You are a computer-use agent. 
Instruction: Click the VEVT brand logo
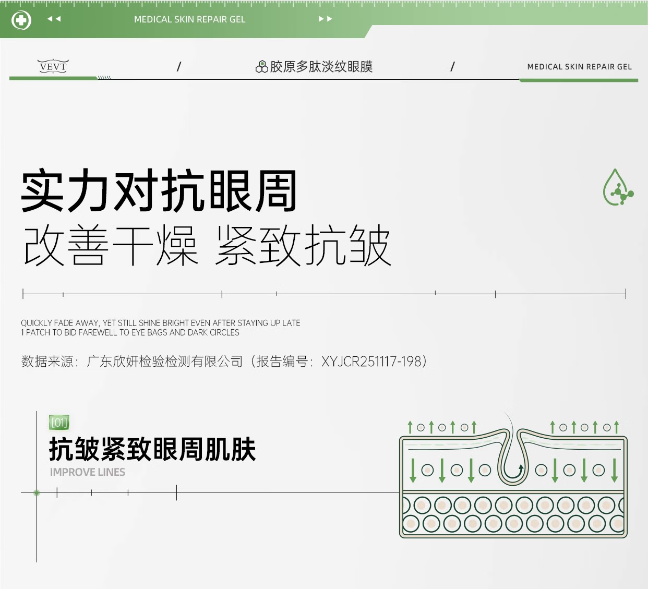[x=53, y=66]
